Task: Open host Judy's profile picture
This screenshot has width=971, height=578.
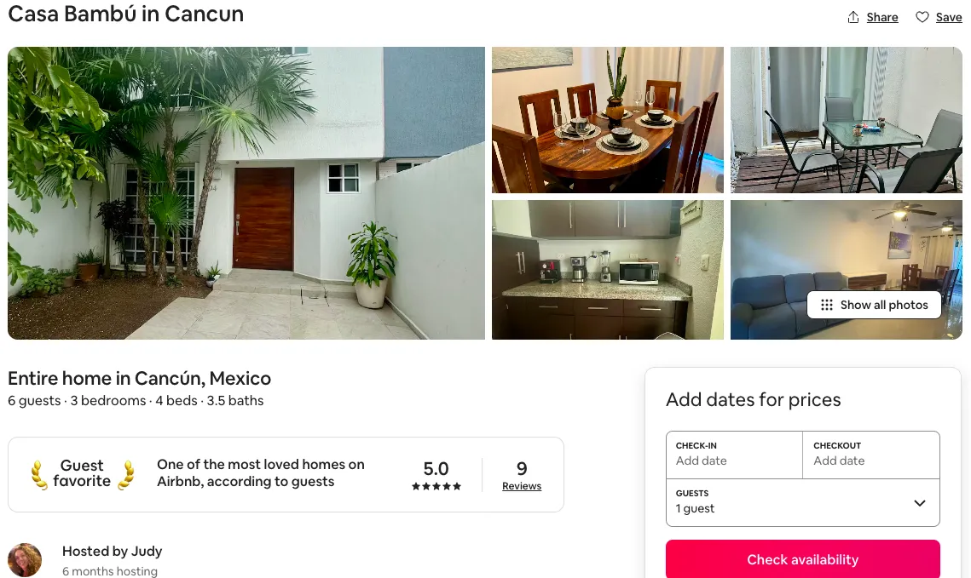Action: (25, 560)
